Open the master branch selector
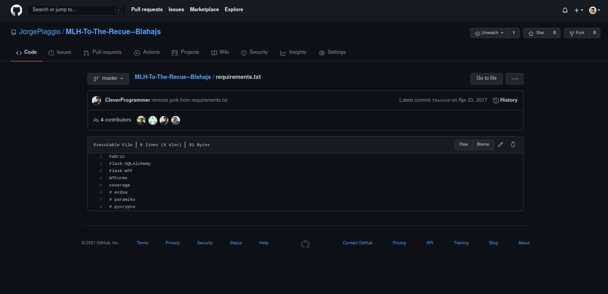Viewport: 608px width, 294px height. 108,78
